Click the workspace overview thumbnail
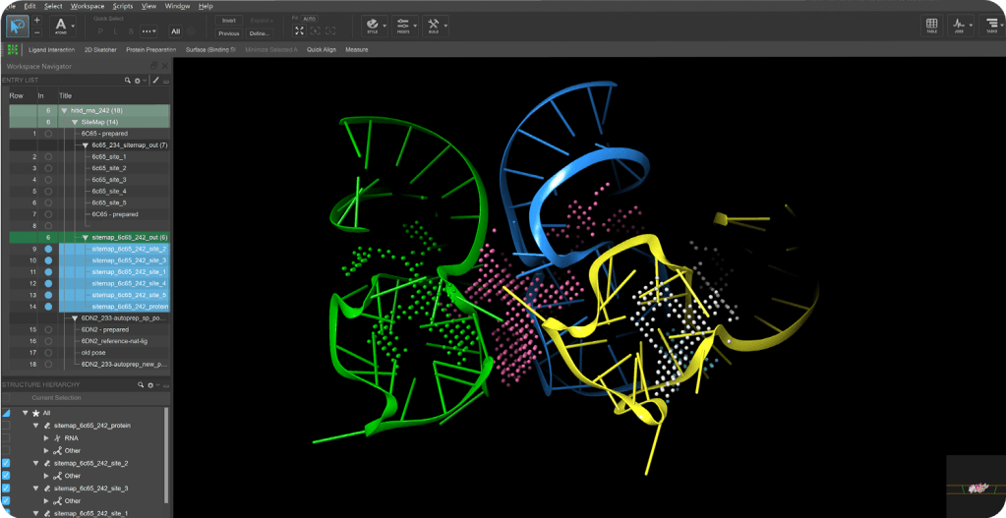This screenshot has width=1006, height=518. pyautogui.click(x=976, y=487)
